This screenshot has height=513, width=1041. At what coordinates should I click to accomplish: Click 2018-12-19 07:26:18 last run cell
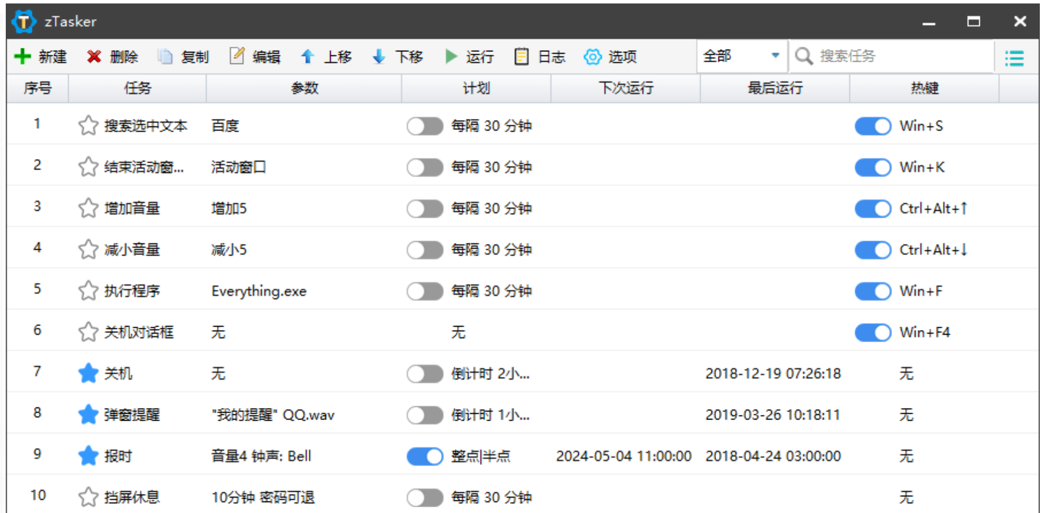[x=773, y=374]
